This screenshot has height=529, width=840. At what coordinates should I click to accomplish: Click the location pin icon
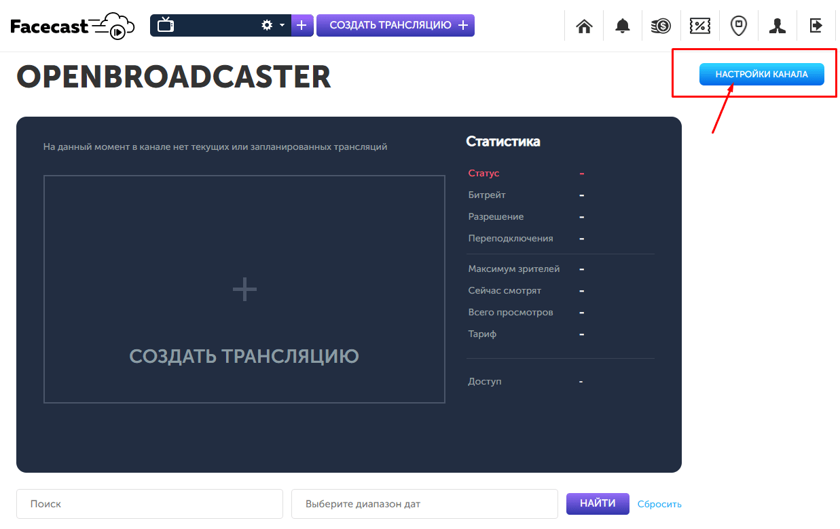pyautogui.click(x=738, y=26)
